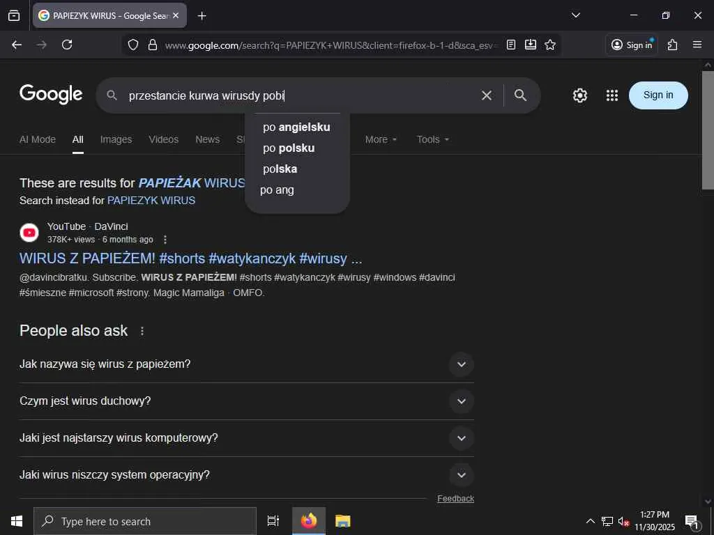Switch to AI Mode tab
The image size is (714, 535).
click(38, 139)
